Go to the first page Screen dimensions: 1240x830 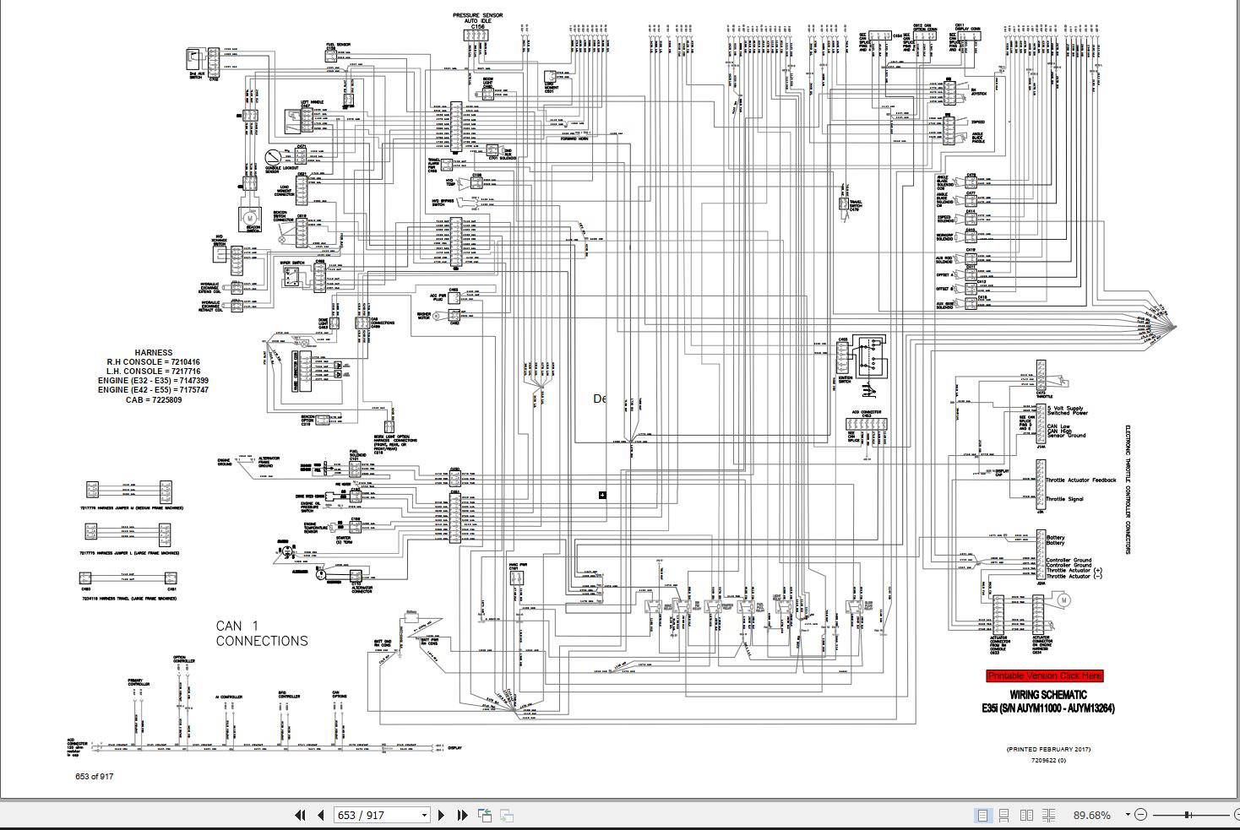[300, 815]
